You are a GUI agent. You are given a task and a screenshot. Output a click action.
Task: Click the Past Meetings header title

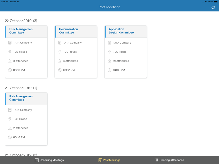pos(109,7)
